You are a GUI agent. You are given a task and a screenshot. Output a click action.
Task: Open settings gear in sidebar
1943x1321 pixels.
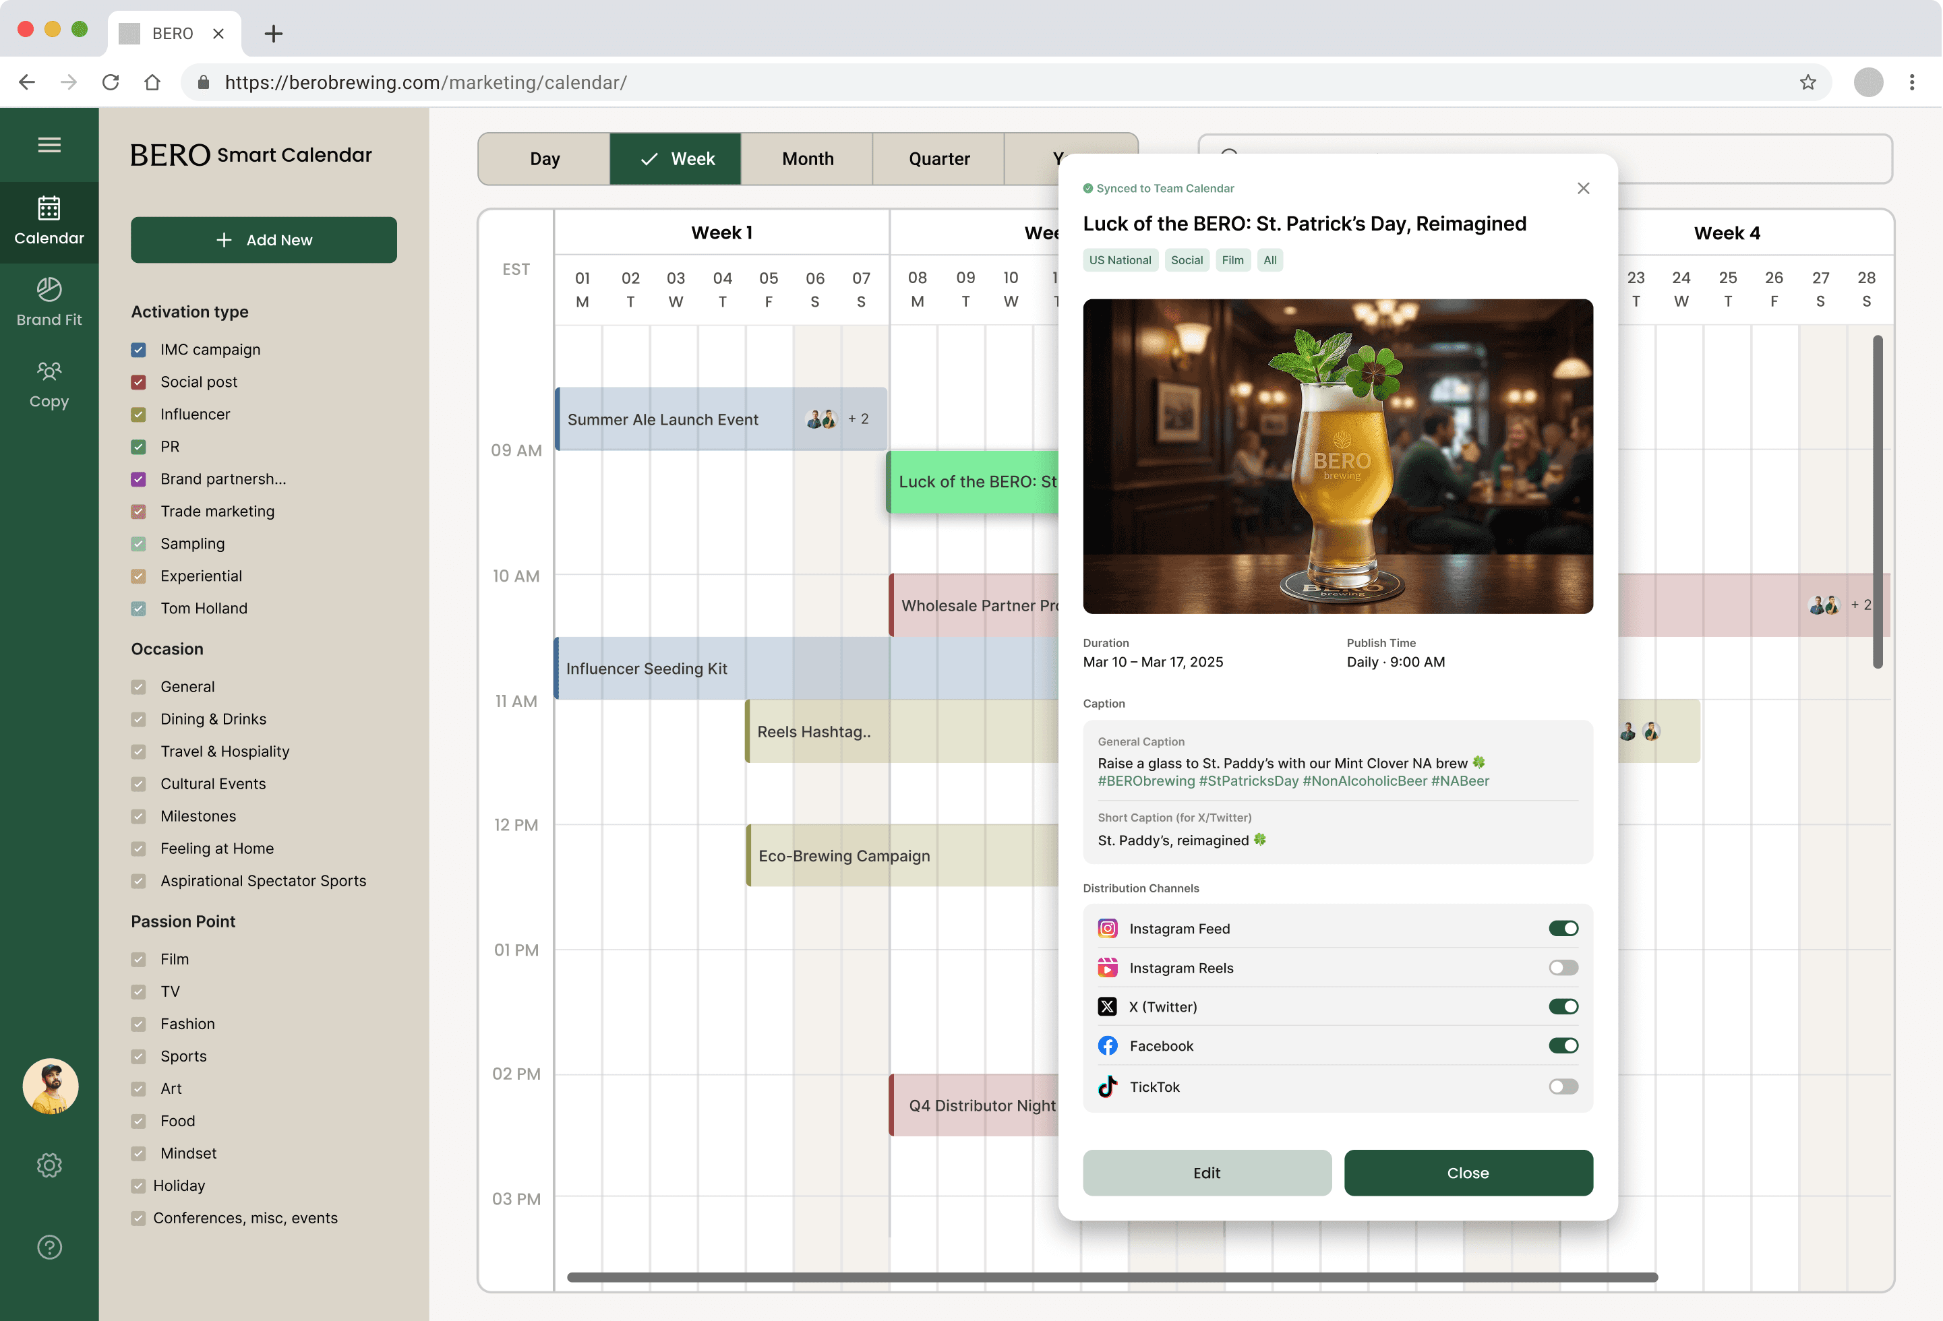(x=49, y=1165)
